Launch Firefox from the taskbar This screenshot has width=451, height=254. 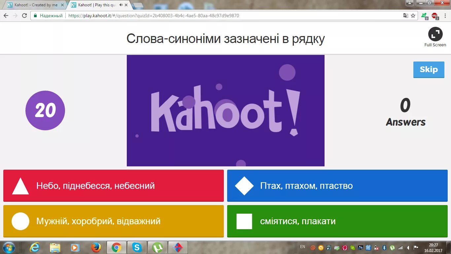click(96, 247)
